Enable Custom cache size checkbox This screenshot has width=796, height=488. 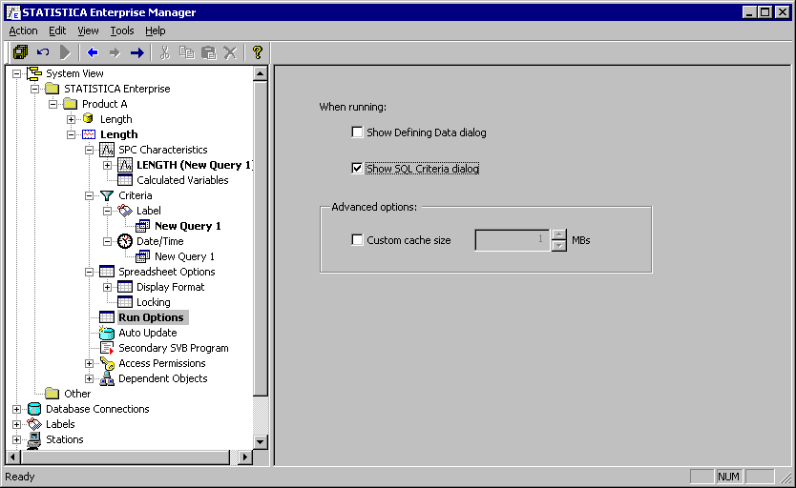tap(358, 240)
